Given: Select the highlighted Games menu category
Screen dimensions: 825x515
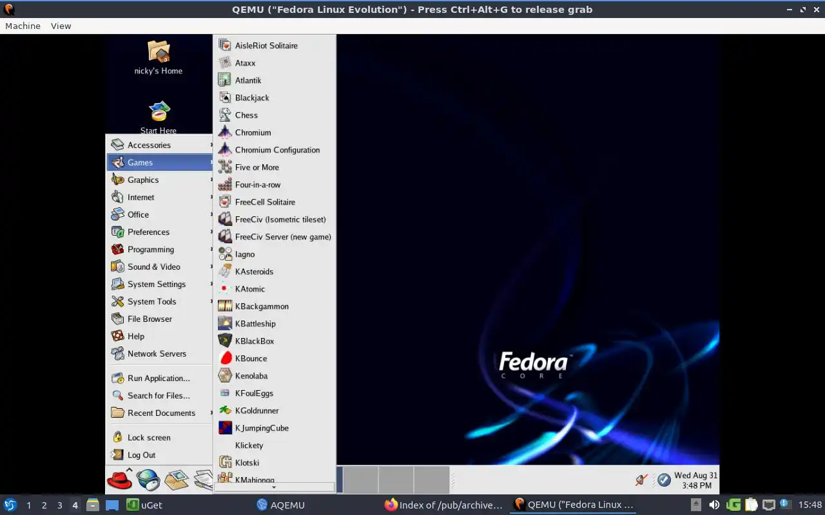Looking at the screenshot, I should coord(160,163).
